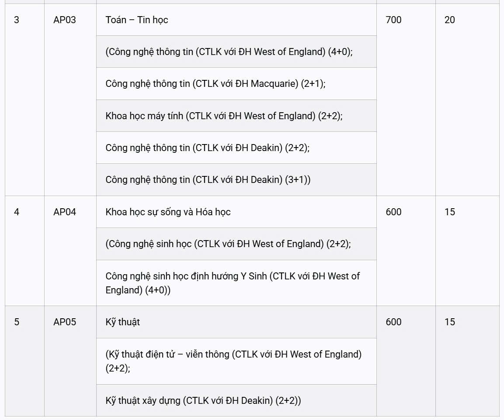Screen dimensions: 504x420
Task: Select Công nghệ thông tin West of England (4+0)
Action: point(229,52)
